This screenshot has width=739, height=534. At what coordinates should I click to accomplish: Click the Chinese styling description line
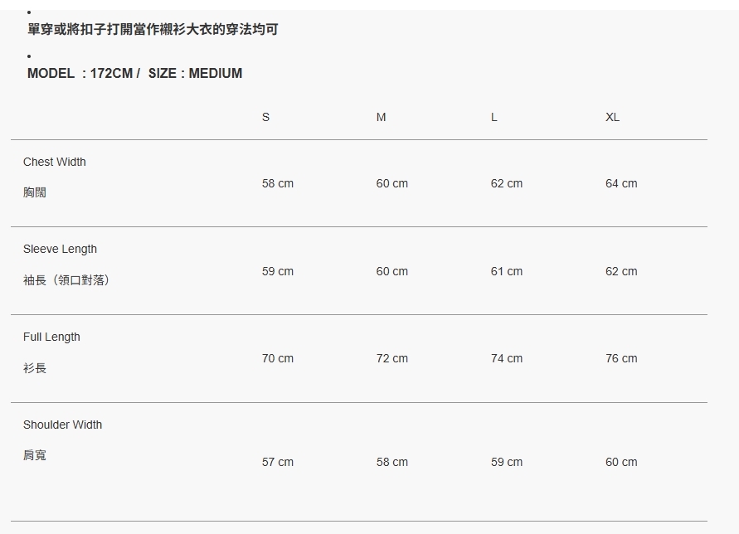pos(153,30)
